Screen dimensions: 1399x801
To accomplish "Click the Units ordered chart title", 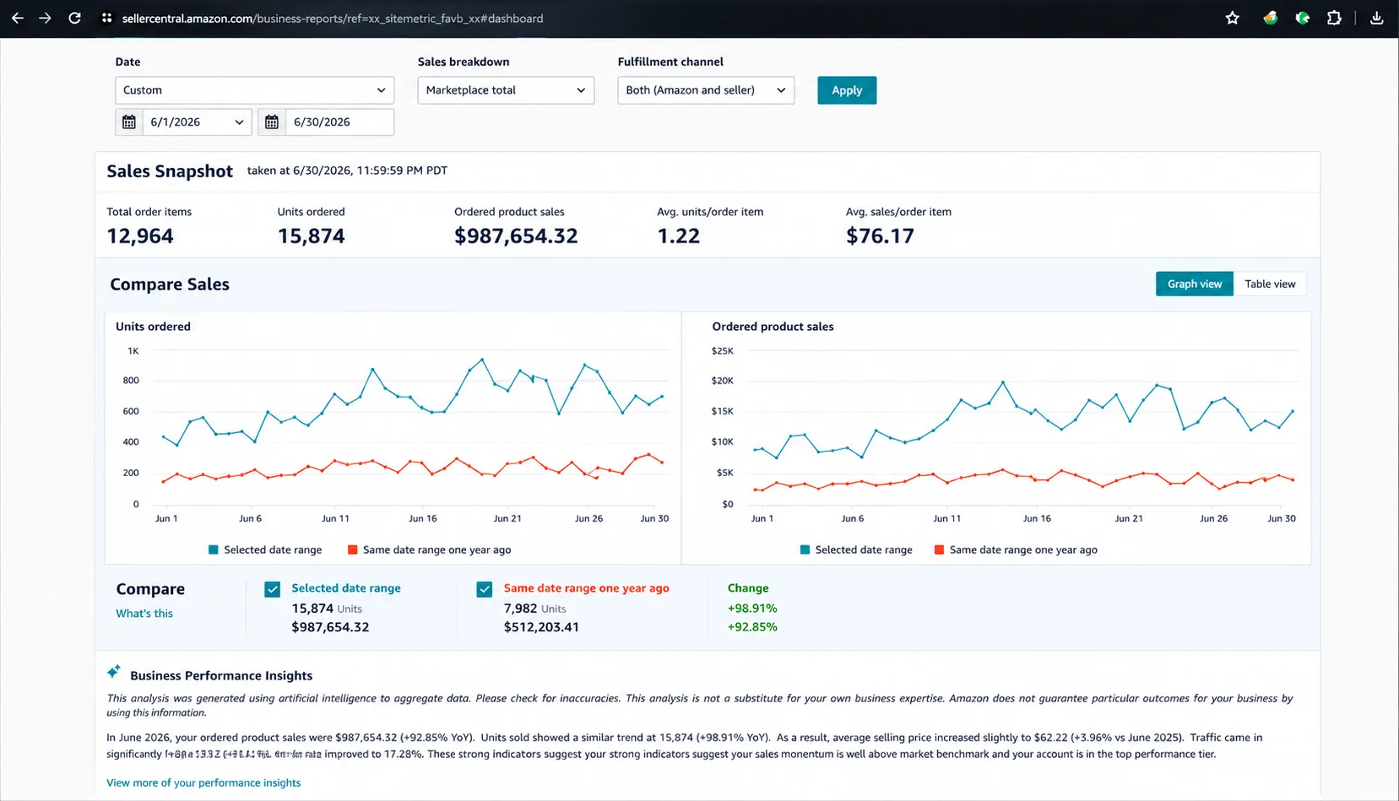I will (153, 327).
